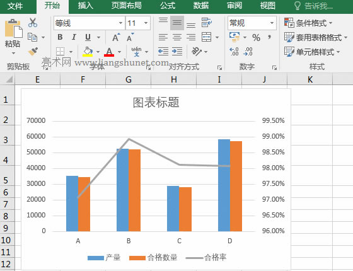Open the 文件 tab

(15, 6)
